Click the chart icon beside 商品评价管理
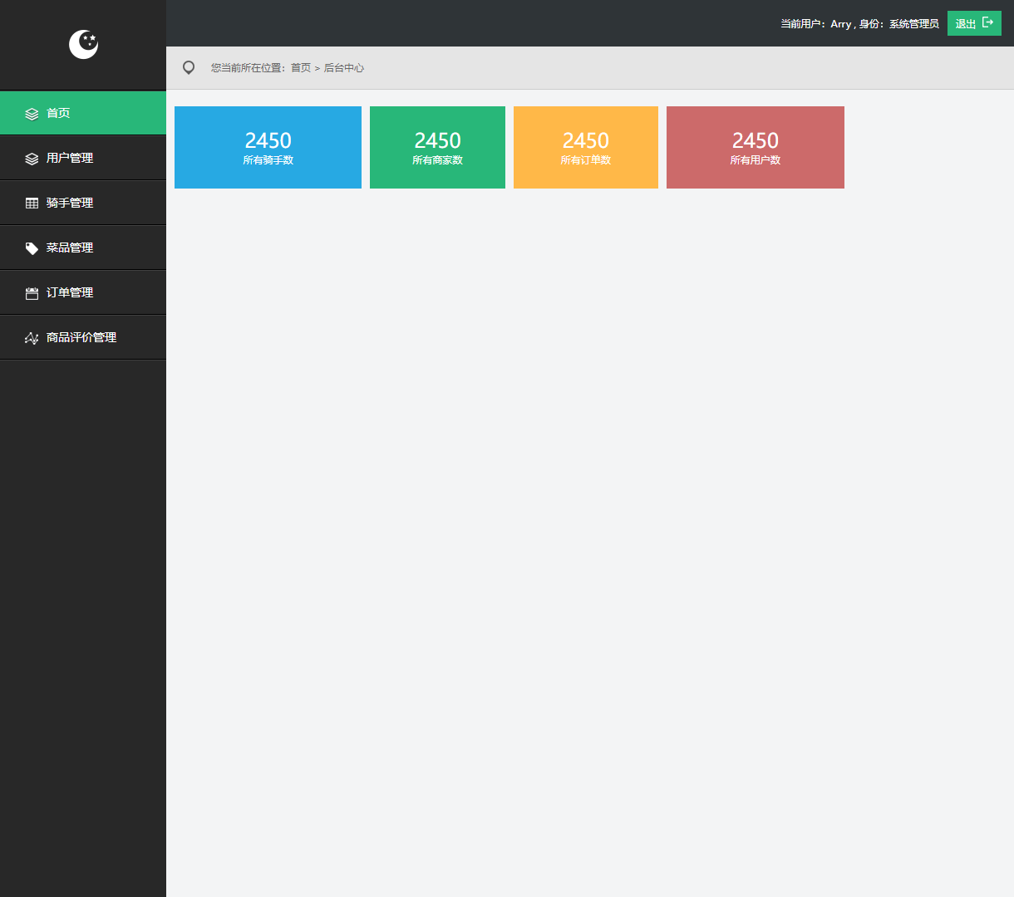 [x=32, y=338]
